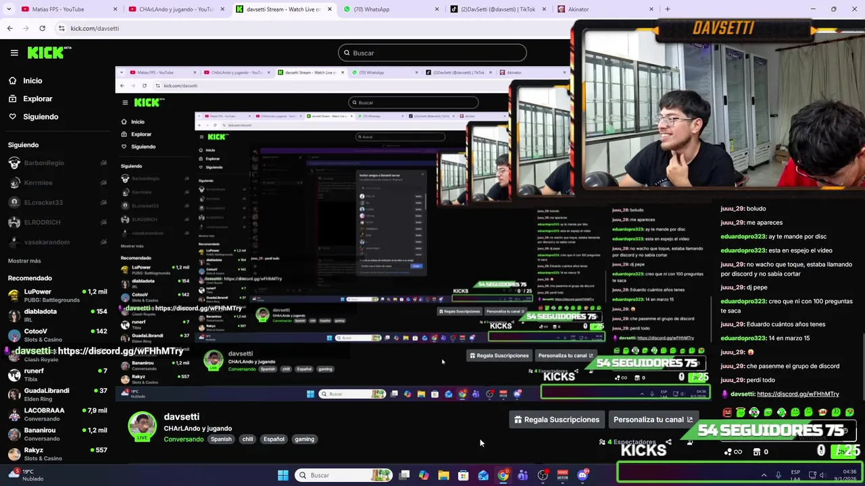Select the Spanish tag
Screen dimensions: 865x486
221,439
